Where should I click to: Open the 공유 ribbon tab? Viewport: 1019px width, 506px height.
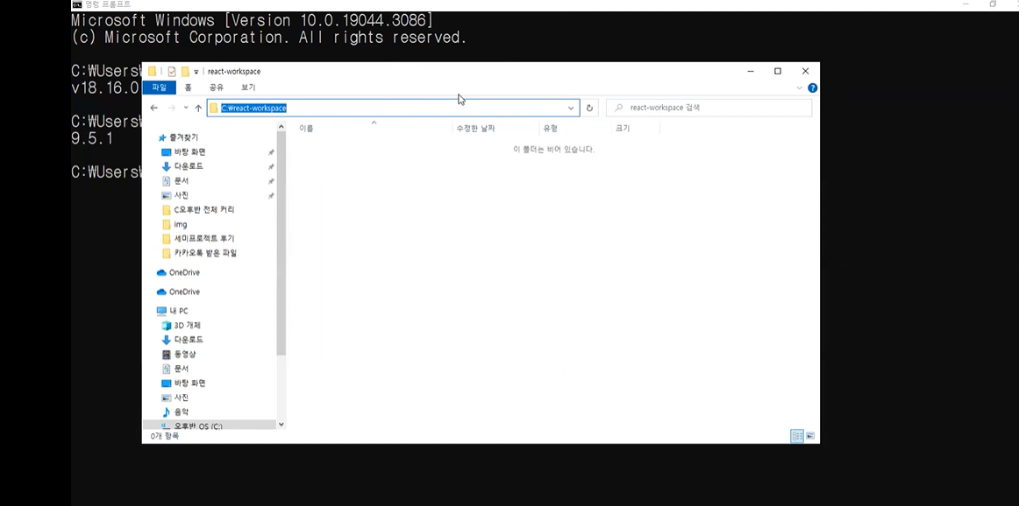(217, 88)
